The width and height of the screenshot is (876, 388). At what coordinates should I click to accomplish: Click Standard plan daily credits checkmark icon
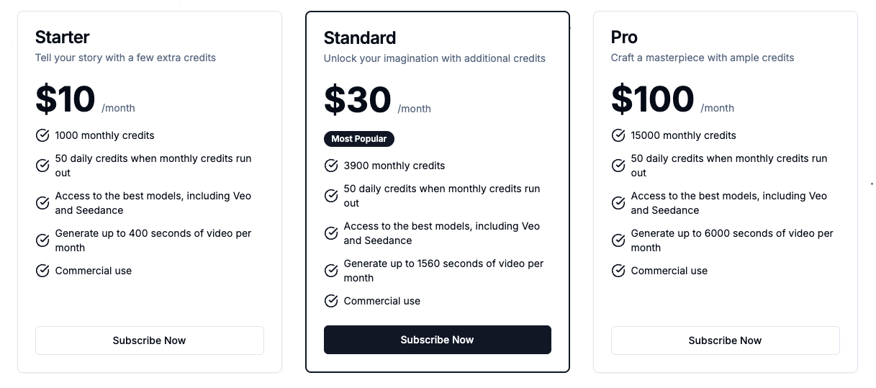[x=331, y=196]
